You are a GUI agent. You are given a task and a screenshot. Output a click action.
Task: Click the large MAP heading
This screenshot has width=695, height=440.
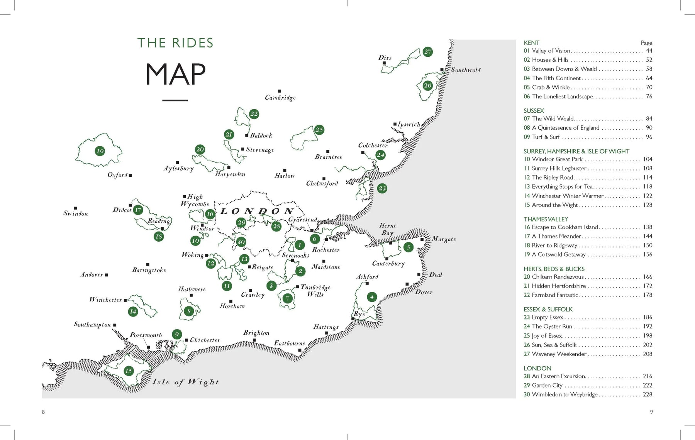point(175,74)
